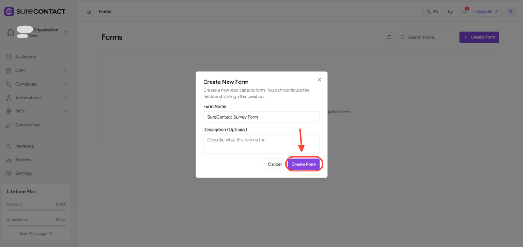Open the notifications bell
This screenshot has height=247, width=523.
coord(464,12)
